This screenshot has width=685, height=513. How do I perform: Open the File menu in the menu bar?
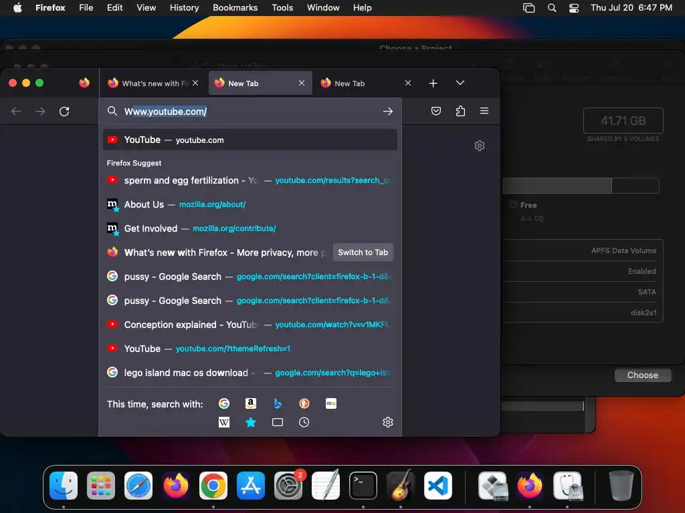86,8
